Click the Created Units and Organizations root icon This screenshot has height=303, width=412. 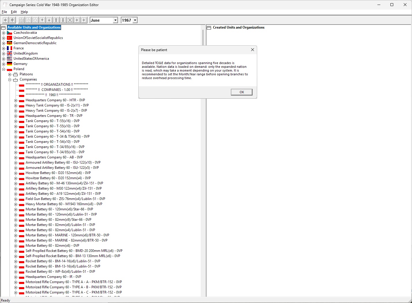pyautogui.click(x=209, y=27)
